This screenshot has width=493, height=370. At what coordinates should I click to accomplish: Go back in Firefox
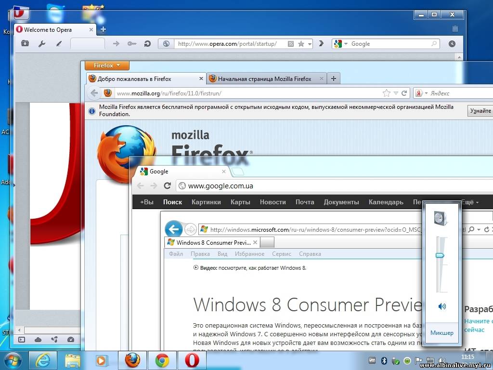[94, 93]
